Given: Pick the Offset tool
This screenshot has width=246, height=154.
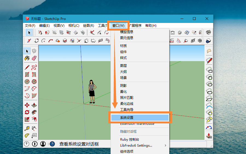Looking at the screenshot, I should point(34,119).
